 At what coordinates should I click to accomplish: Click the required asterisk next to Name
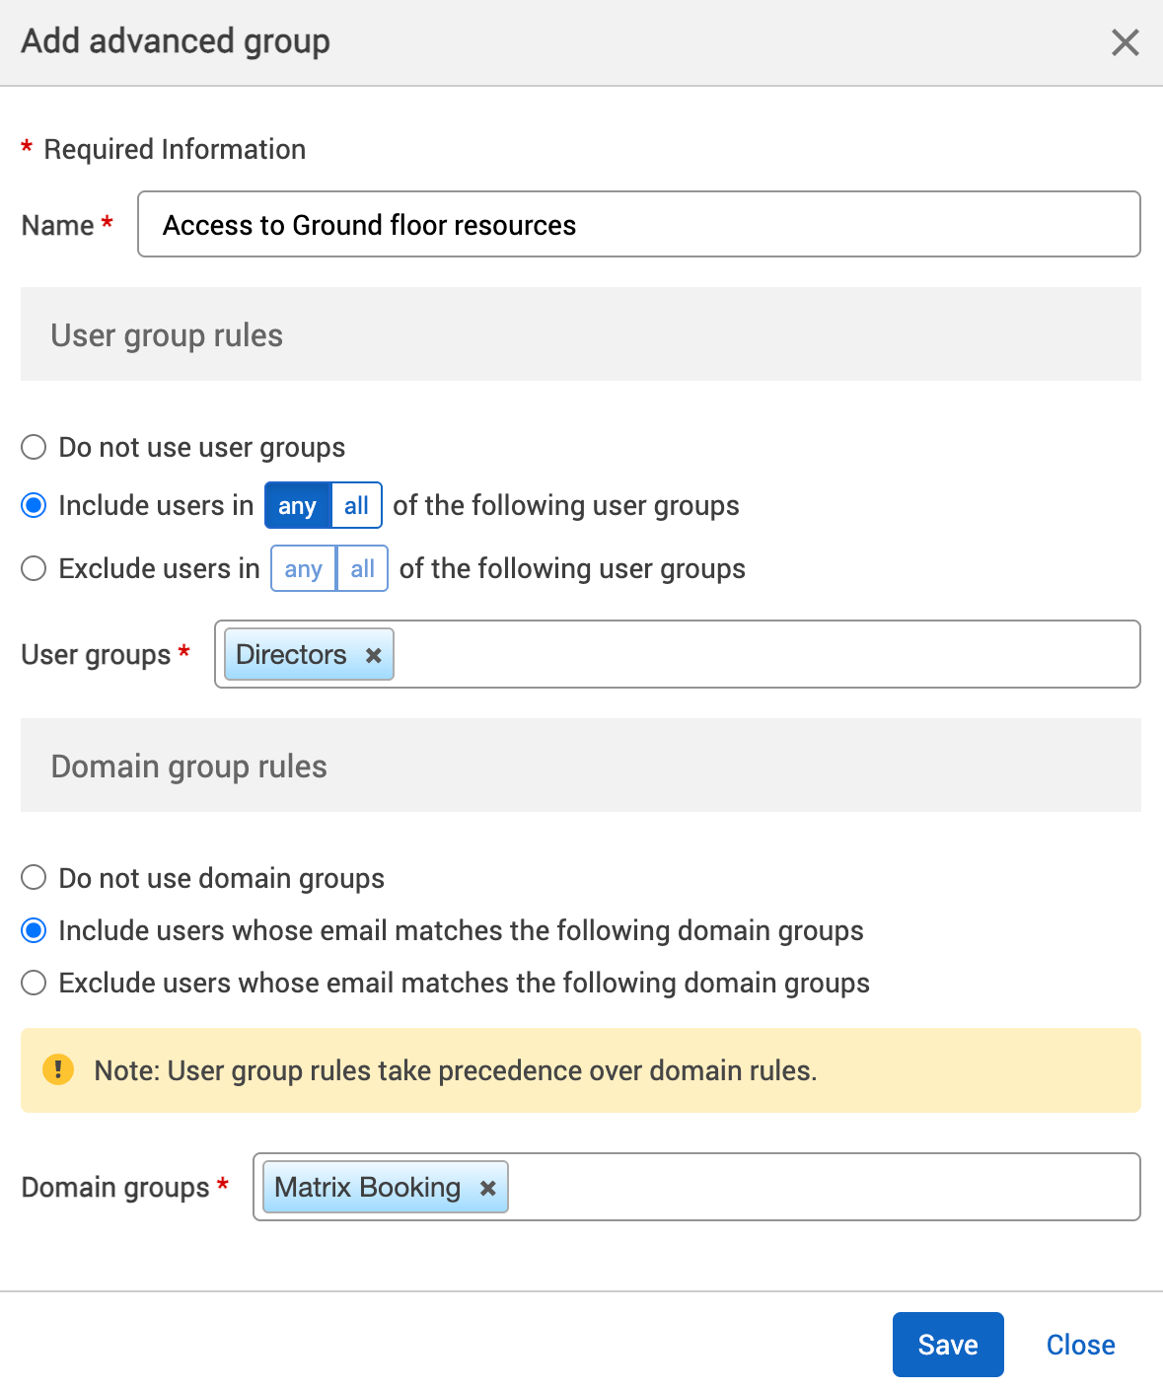point(109,223)
